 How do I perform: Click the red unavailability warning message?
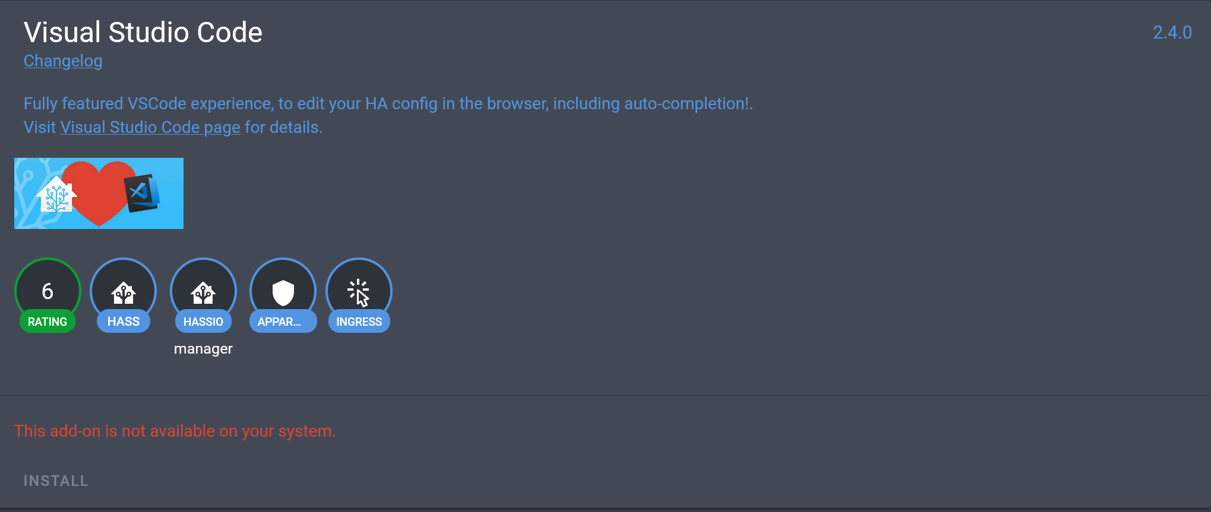(x=175, y=431)
